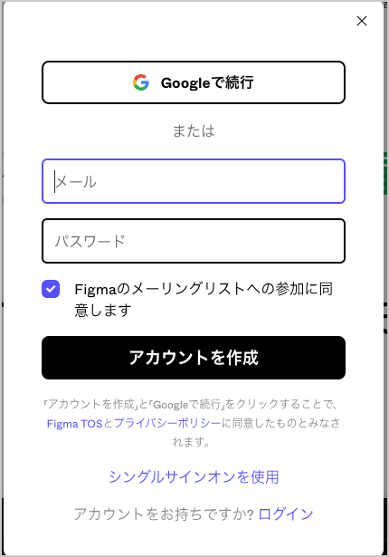Click the れます。 final disclaimer line
Viewport: 389px width, 557px height.
[192, 442]
